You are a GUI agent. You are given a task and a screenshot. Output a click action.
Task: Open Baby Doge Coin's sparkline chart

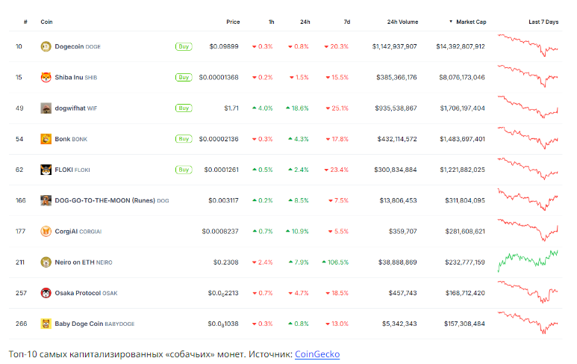pos(528,323)
